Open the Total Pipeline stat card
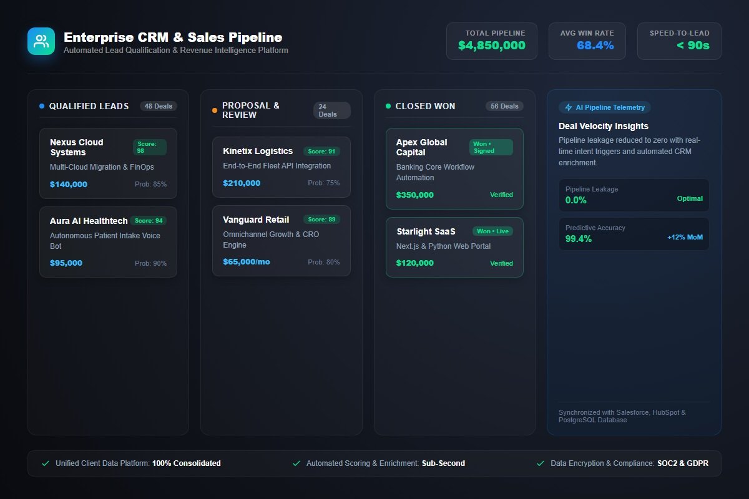 pos(492,41)
